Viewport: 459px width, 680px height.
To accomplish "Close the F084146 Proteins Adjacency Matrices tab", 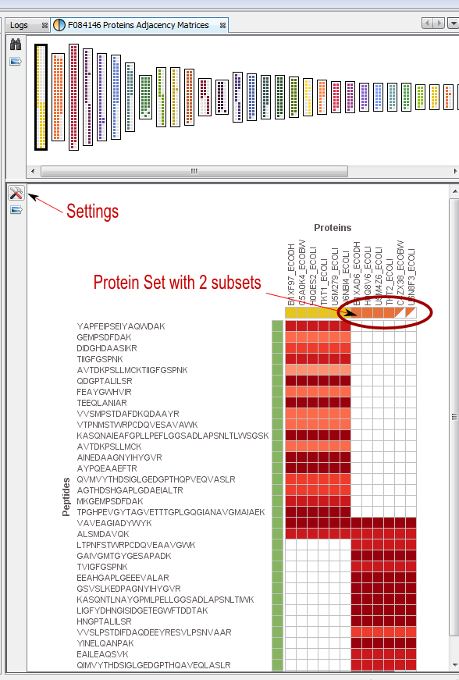I will coord(222,26).
